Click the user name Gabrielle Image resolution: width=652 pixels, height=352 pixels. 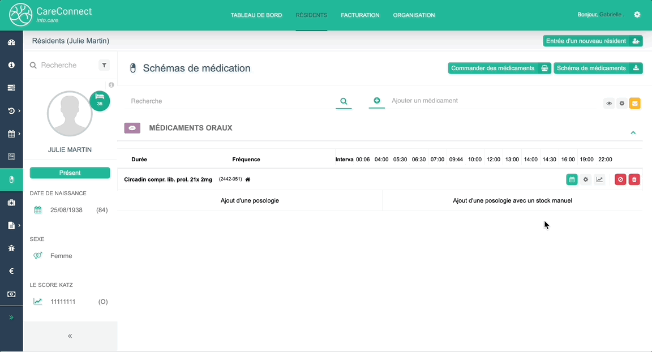pos(611,15)
